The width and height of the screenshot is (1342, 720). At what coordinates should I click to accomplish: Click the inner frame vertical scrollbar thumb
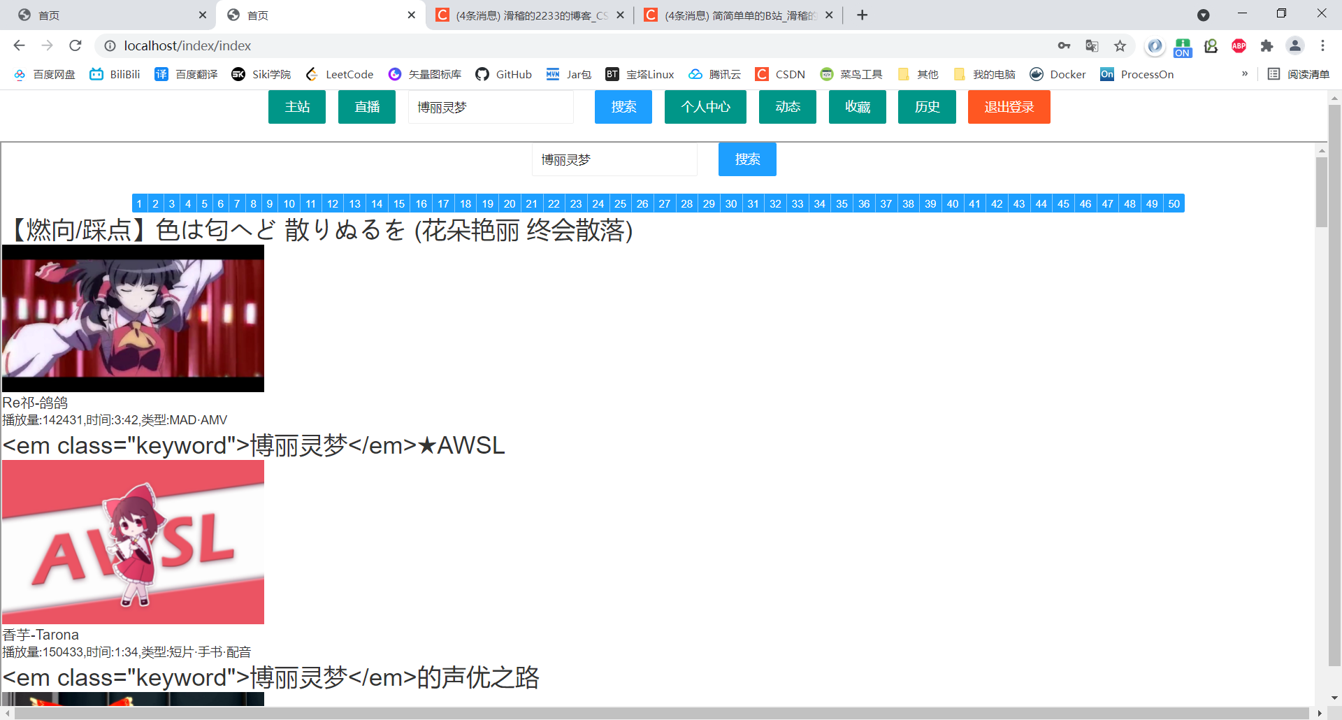coord(1321,192)
